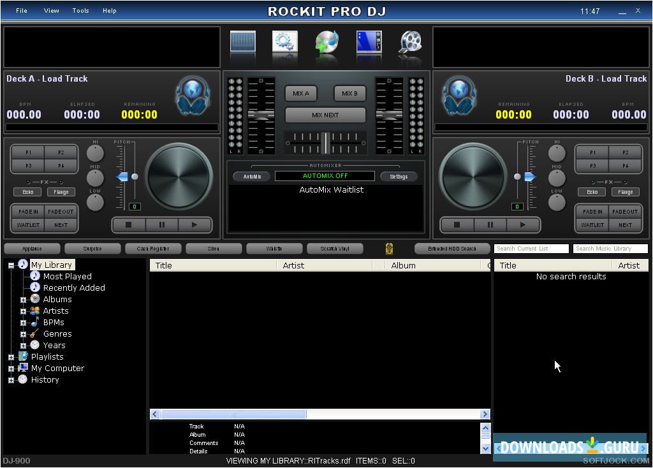This screenshot has height=468, width=653.
Task: Expand the Albums tree node
Action: [23, 299]
